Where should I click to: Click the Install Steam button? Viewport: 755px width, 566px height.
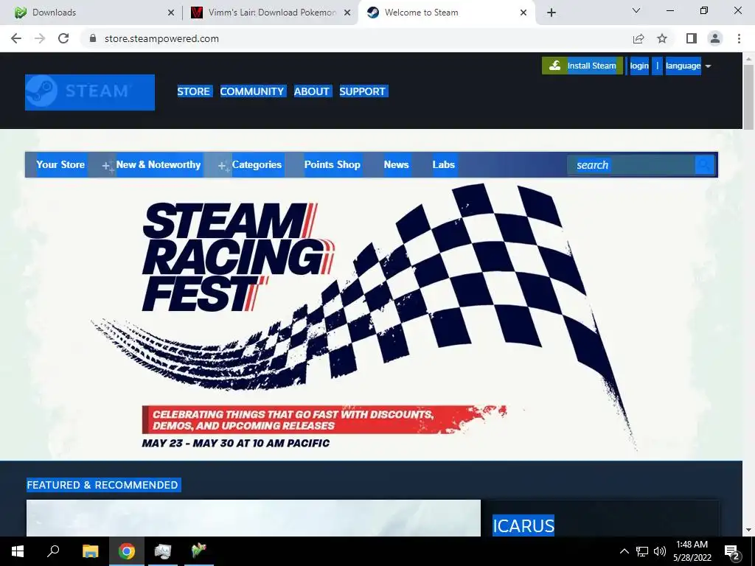pos(582,66)
